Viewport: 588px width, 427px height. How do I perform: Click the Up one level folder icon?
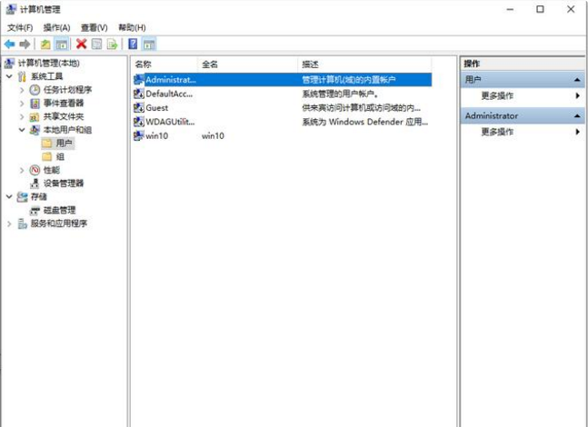pyautogui.click(x=46, y=44)
